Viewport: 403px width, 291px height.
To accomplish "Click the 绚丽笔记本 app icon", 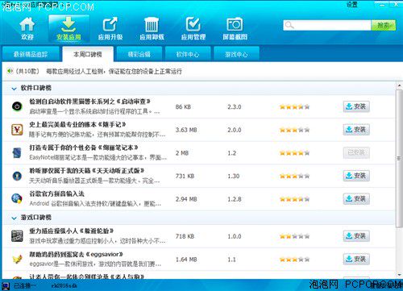I will click(x=17, y=153).
